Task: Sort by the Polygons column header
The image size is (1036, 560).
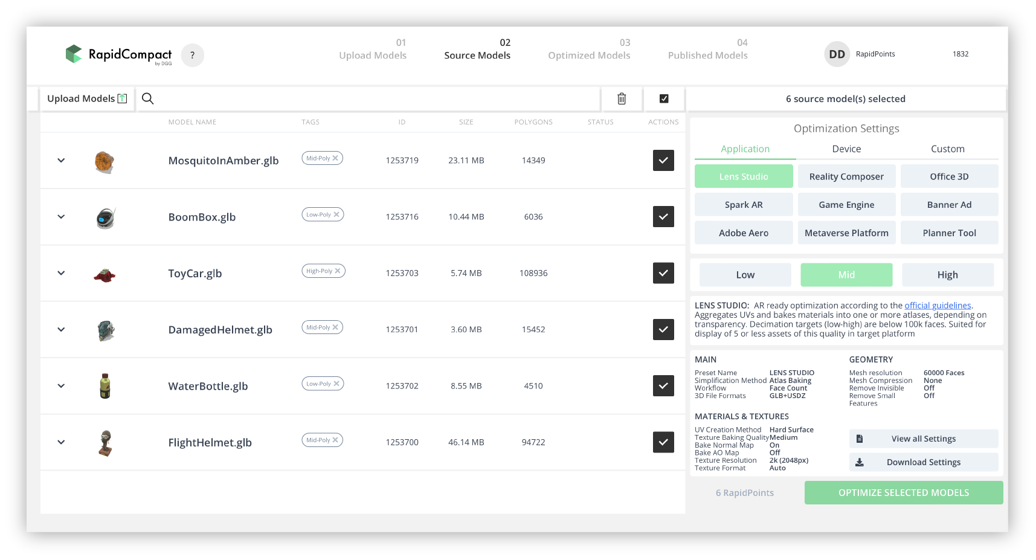Action: (x=533, y=122)
